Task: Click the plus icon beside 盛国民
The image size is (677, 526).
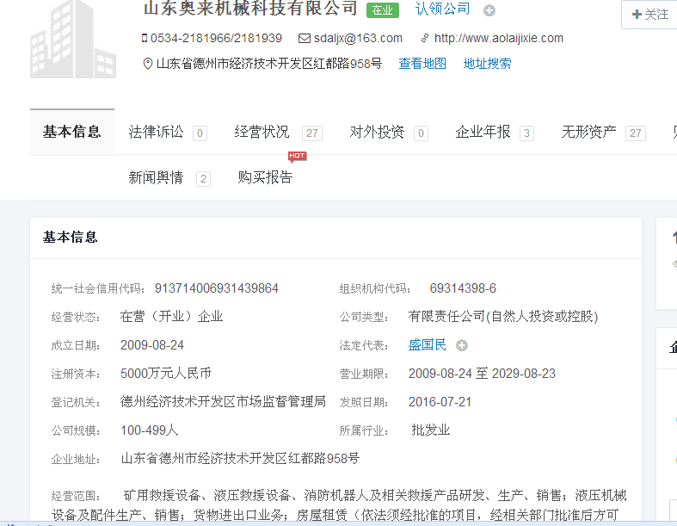Action: 462,346
